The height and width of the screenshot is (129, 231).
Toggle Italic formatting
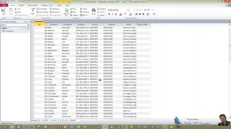(x=113, y=14)
